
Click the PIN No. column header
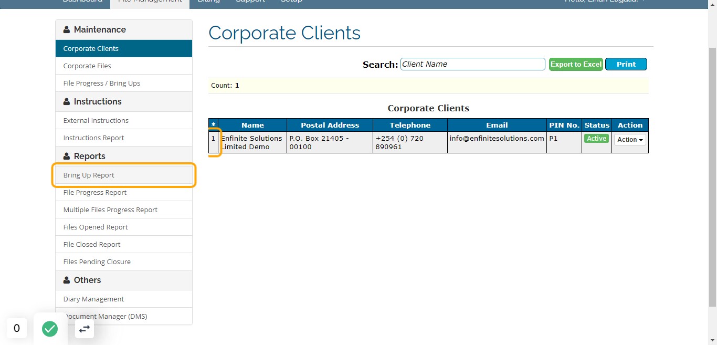[564, 125]
